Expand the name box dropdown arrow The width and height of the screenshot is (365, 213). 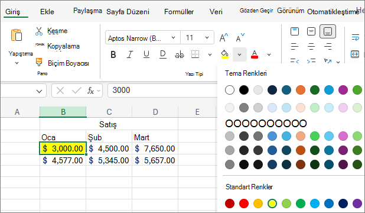tap(40, 91)
